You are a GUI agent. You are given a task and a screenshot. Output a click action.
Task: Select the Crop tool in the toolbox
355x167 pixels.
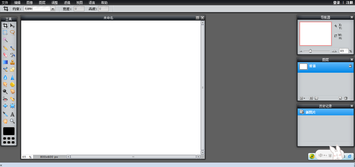(x=5, y=26)
